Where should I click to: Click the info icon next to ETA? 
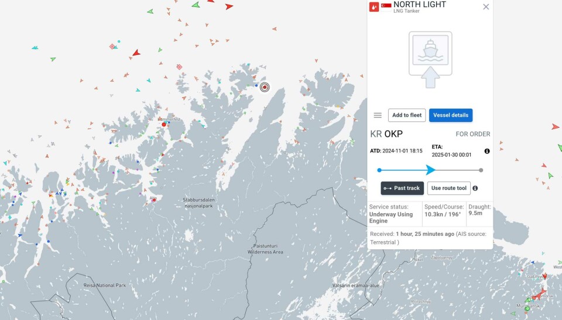click(x=487, y=151)
